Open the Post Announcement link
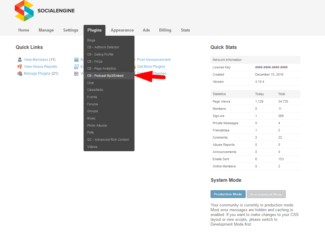Screen dimensions: 325x249 pyautogui.click(x=154, y=60)
